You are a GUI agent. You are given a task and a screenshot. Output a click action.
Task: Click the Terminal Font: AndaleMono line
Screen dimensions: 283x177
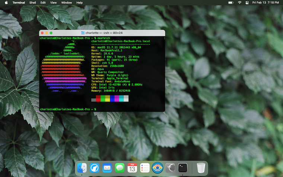(111, 82)
